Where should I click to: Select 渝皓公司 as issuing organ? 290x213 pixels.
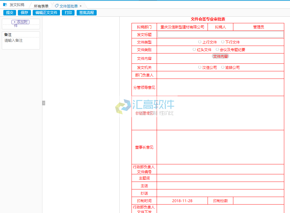click(223, 67)
